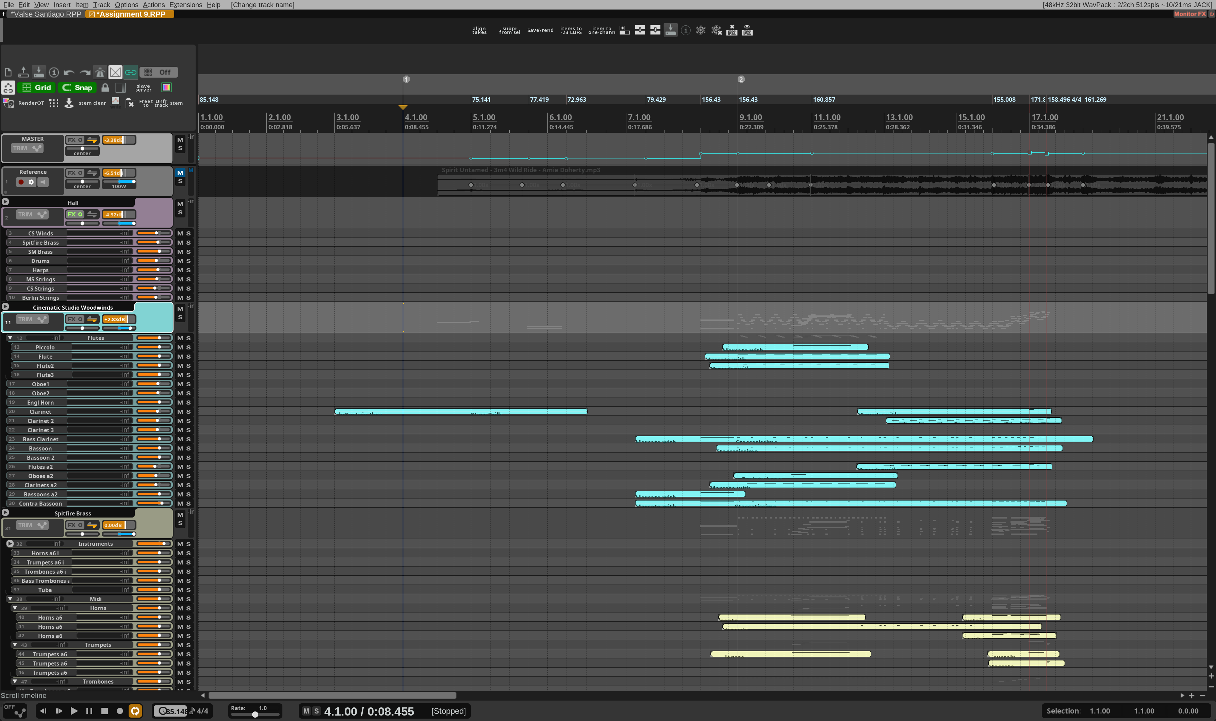The height and width of the screenshot is (721, 1216).
Task: Click the playback Rate slider handle
Action: tap(254, 714)
